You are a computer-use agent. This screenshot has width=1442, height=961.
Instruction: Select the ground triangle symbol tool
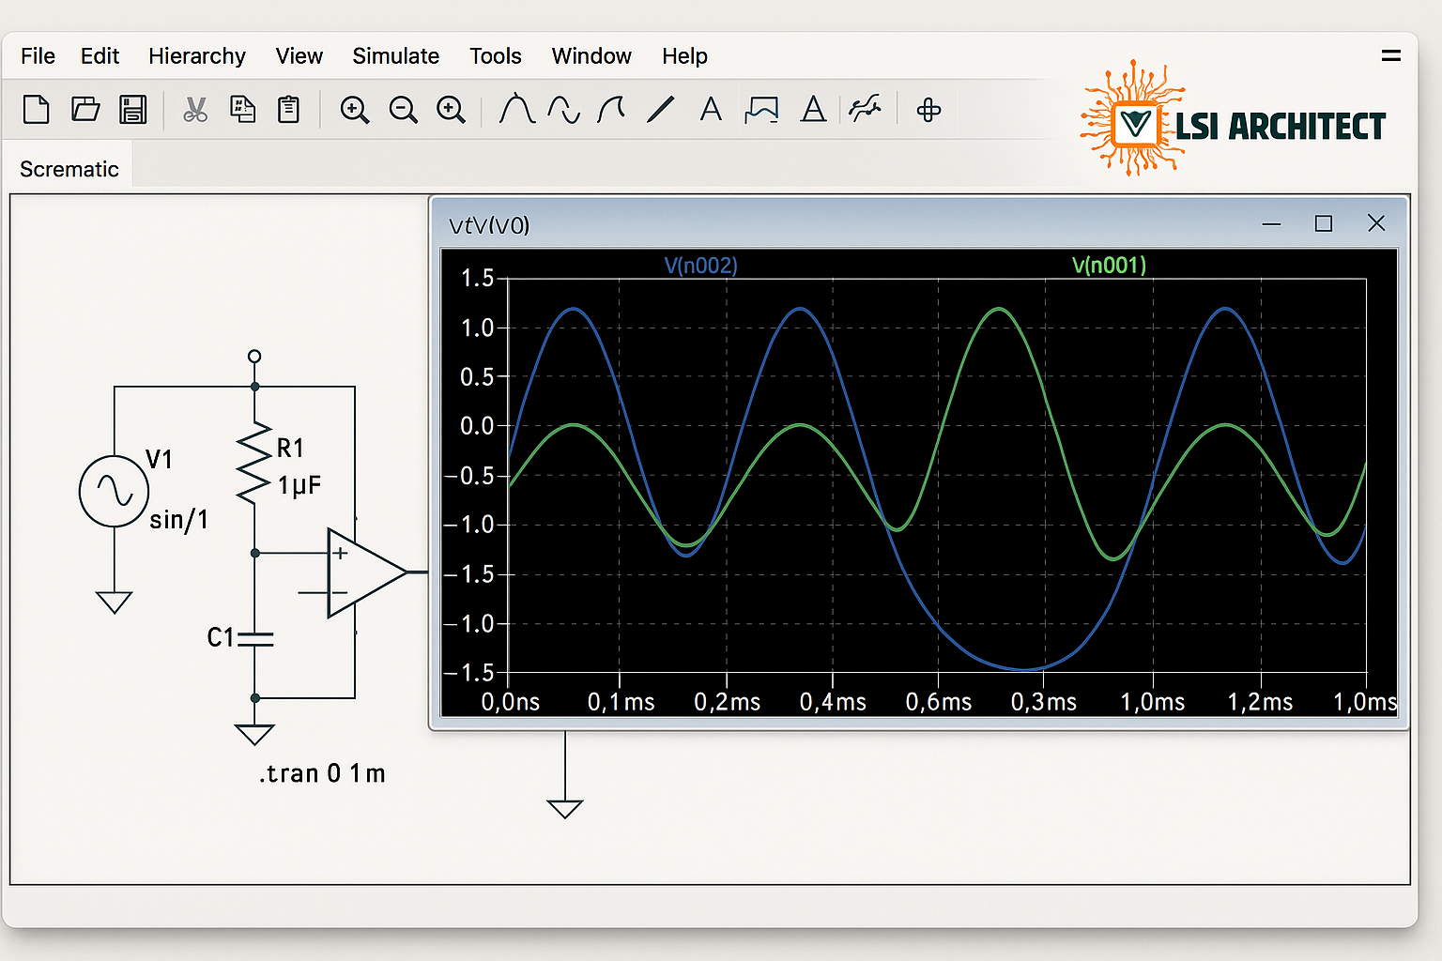tap(813, 110)
